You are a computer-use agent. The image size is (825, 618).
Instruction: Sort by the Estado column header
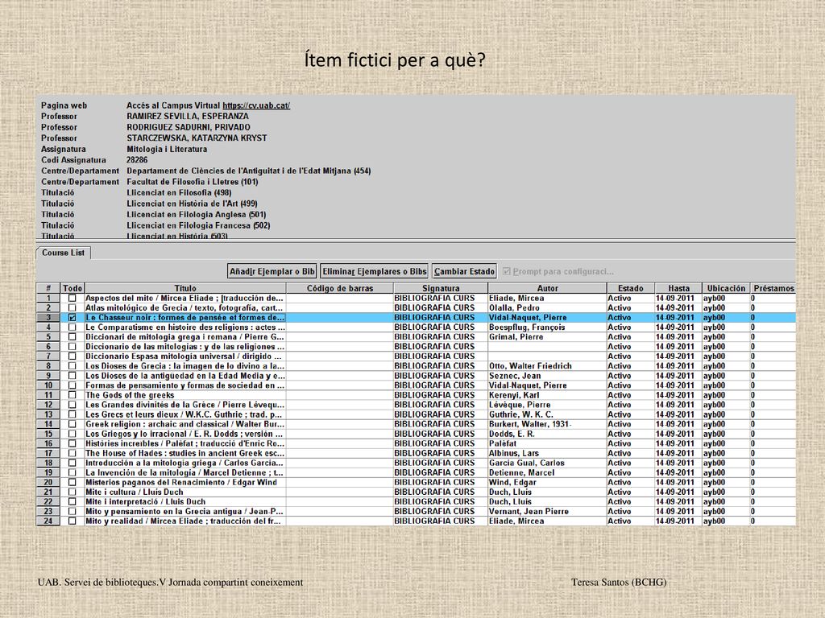[631, 288]
